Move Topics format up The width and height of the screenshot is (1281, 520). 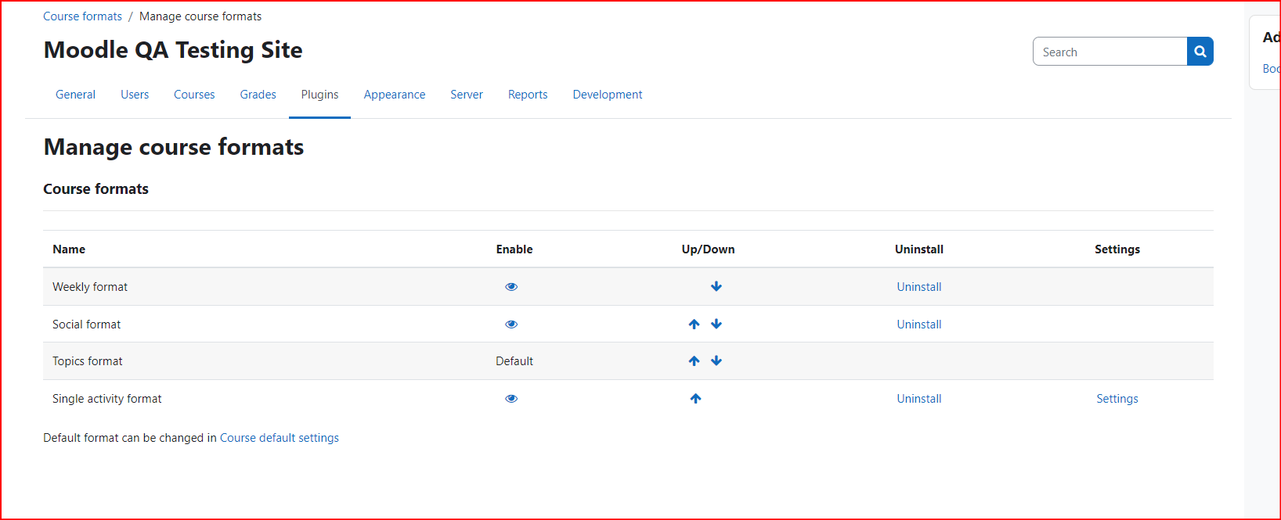[694, 361]
